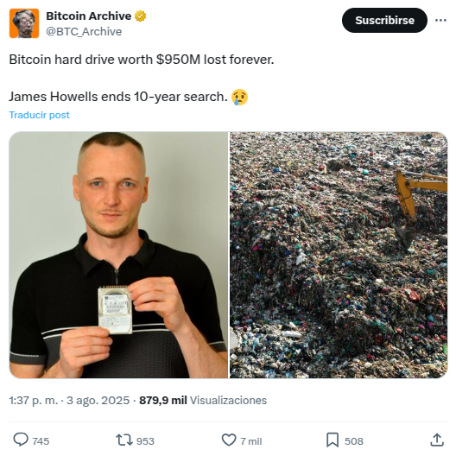456x456 pixels.
Task: Click the 7 mil likes count
Action: (251, 441)
